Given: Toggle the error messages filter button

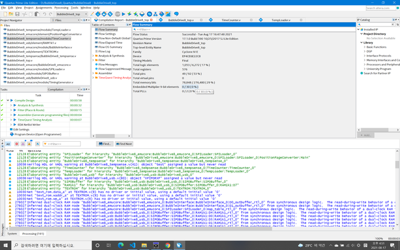Looking at the screenshot, I should pos(16,144).
